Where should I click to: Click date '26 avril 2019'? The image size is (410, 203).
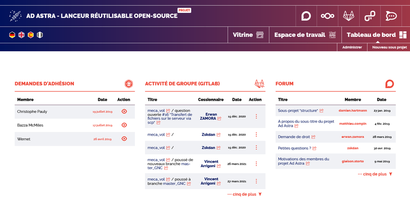point(102,139)
